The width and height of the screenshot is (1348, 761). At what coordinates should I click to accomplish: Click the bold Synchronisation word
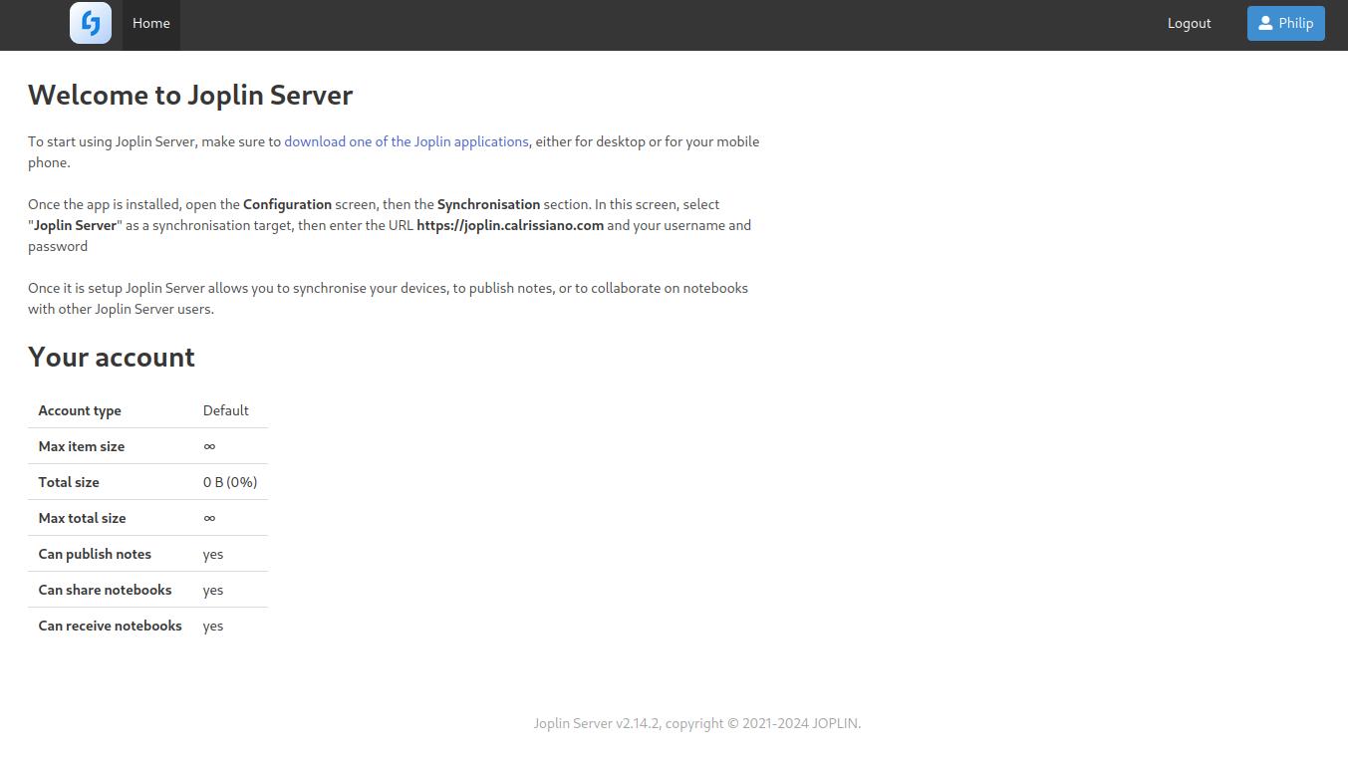tap(488, 204)
